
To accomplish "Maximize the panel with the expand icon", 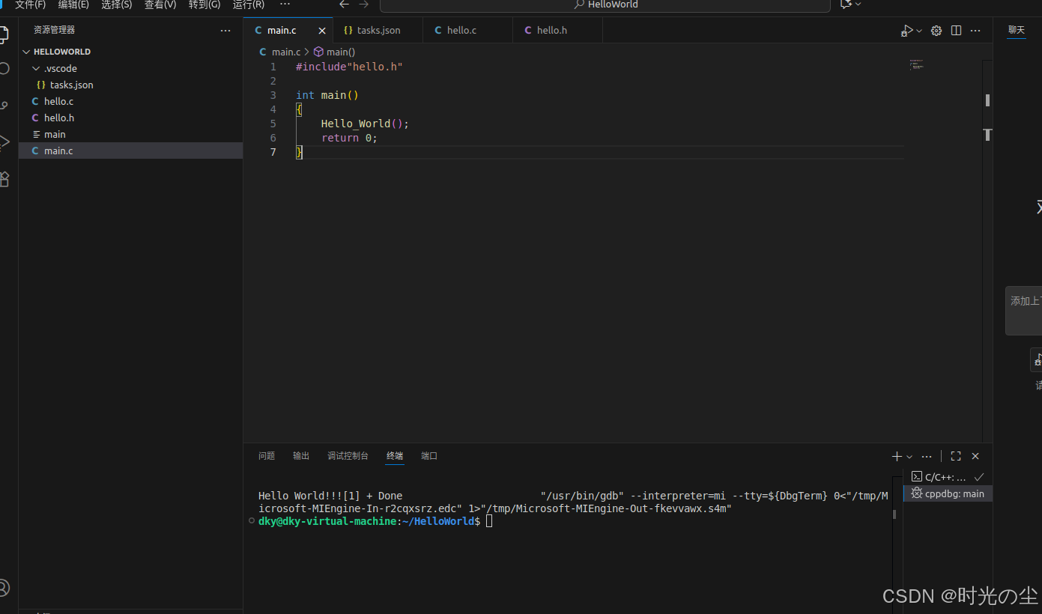I will [955, 456].
